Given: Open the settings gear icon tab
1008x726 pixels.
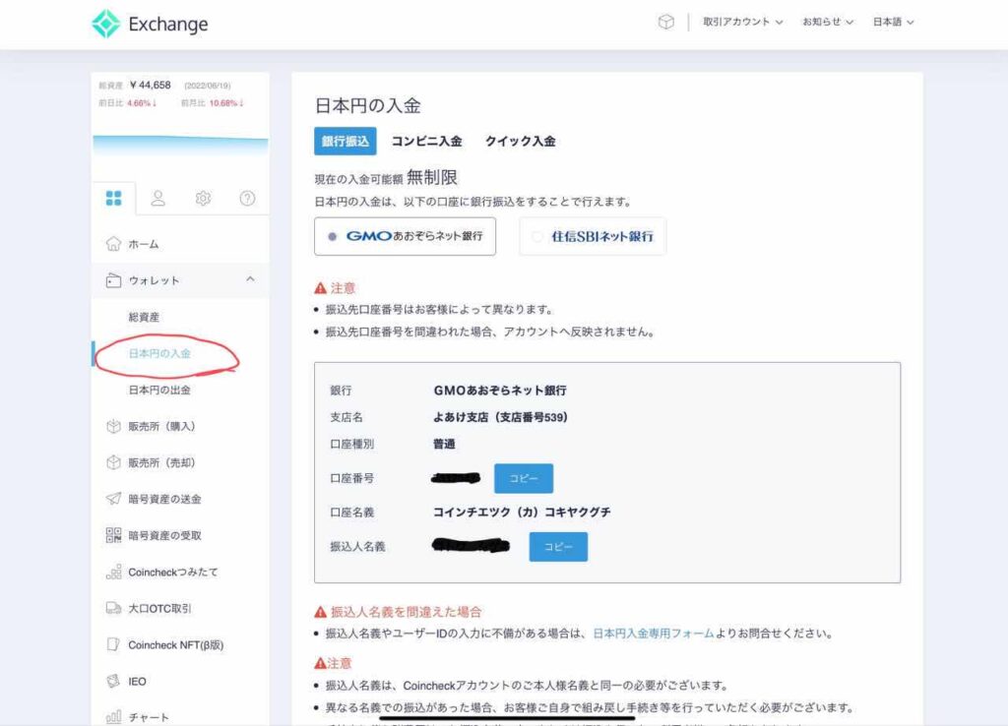Looking at the screenshot, I should (203, 198).
